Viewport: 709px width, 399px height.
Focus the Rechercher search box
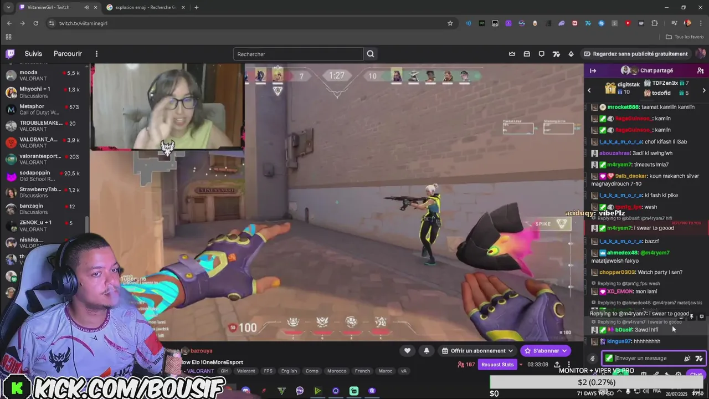click(299, 54)
